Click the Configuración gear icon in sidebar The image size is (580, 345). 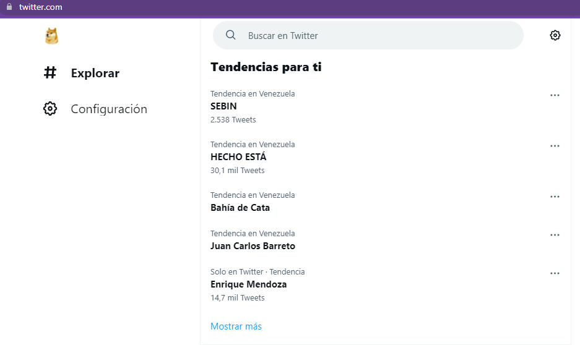[50, 109]
